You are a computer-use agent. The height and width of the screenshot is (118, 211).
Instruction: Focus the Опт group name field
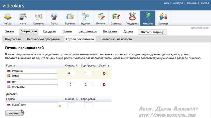click(34, 82)
